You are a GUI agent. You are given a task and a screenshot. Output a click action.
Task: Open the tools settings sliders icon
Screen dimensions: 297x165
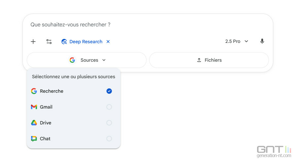[49, 42]
